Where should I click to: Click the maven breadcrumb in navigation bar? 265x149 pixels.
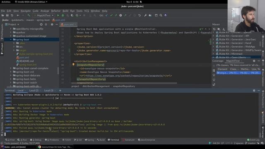[30, 20]
